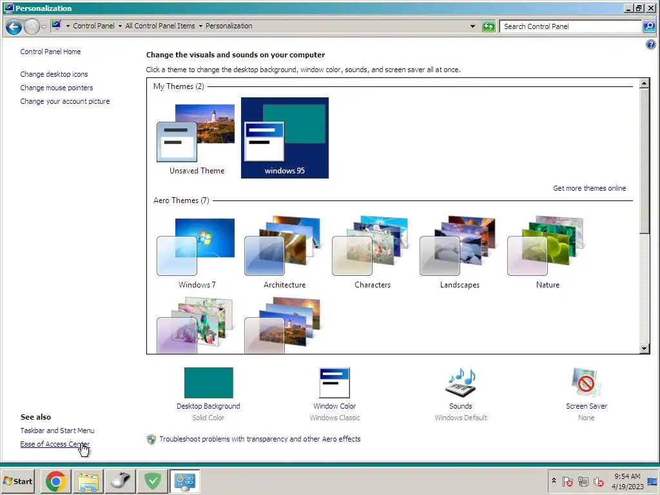Click the refresh icon beside the address bar
Image resolution: width=660 pixels, height=495 pixels.
[x=489, y=26]
